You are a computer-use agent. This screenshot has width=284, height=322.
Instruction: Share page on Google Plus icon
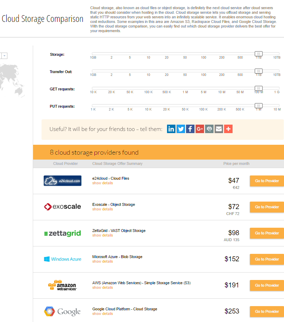[200, 129]
